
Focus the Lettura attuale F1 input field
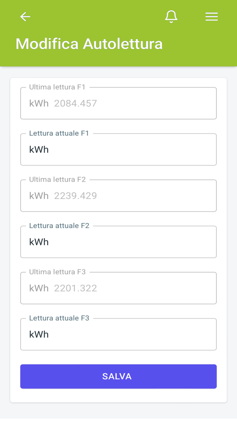[x=129, y=150]
